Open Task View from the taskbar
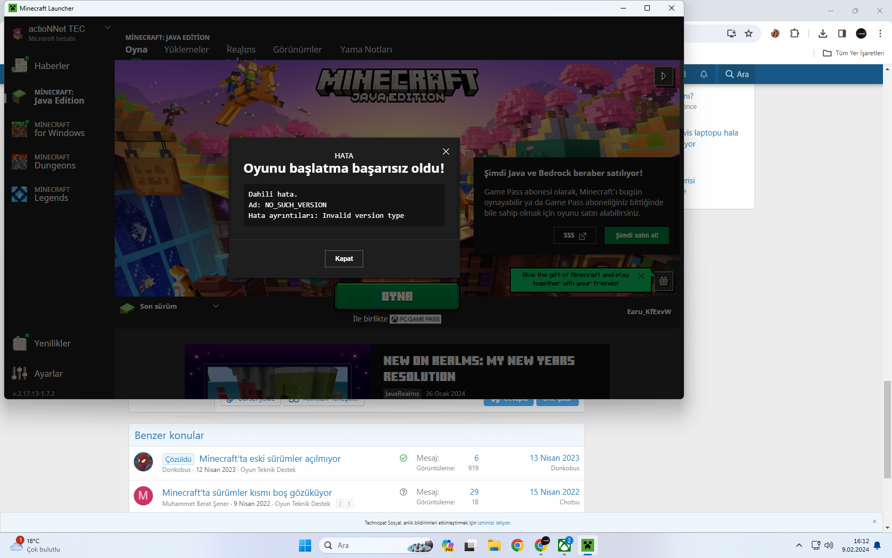 (x=470, y=545)
